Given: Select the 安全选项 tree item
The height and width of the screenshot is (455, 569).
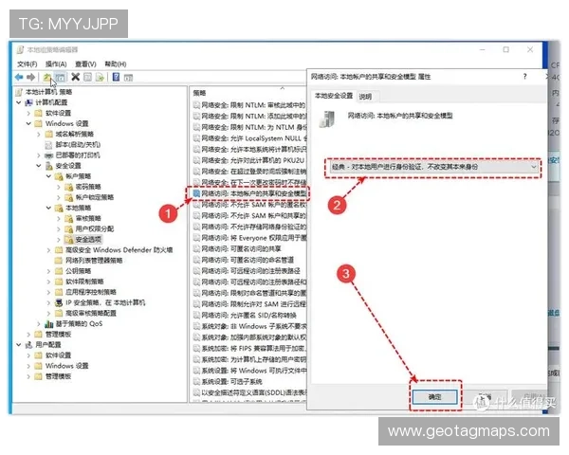Looking at the screenshot, I should [88, 240].
